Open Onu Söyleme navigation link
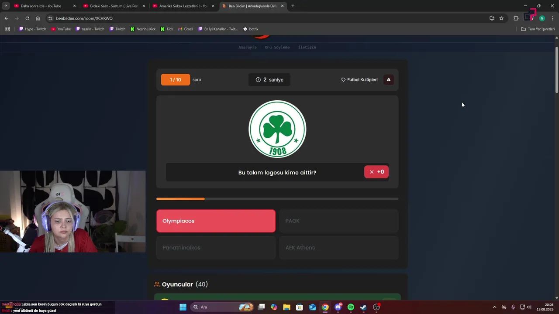Viewport: 559px width, 314px height. click(x=277, y=47)
